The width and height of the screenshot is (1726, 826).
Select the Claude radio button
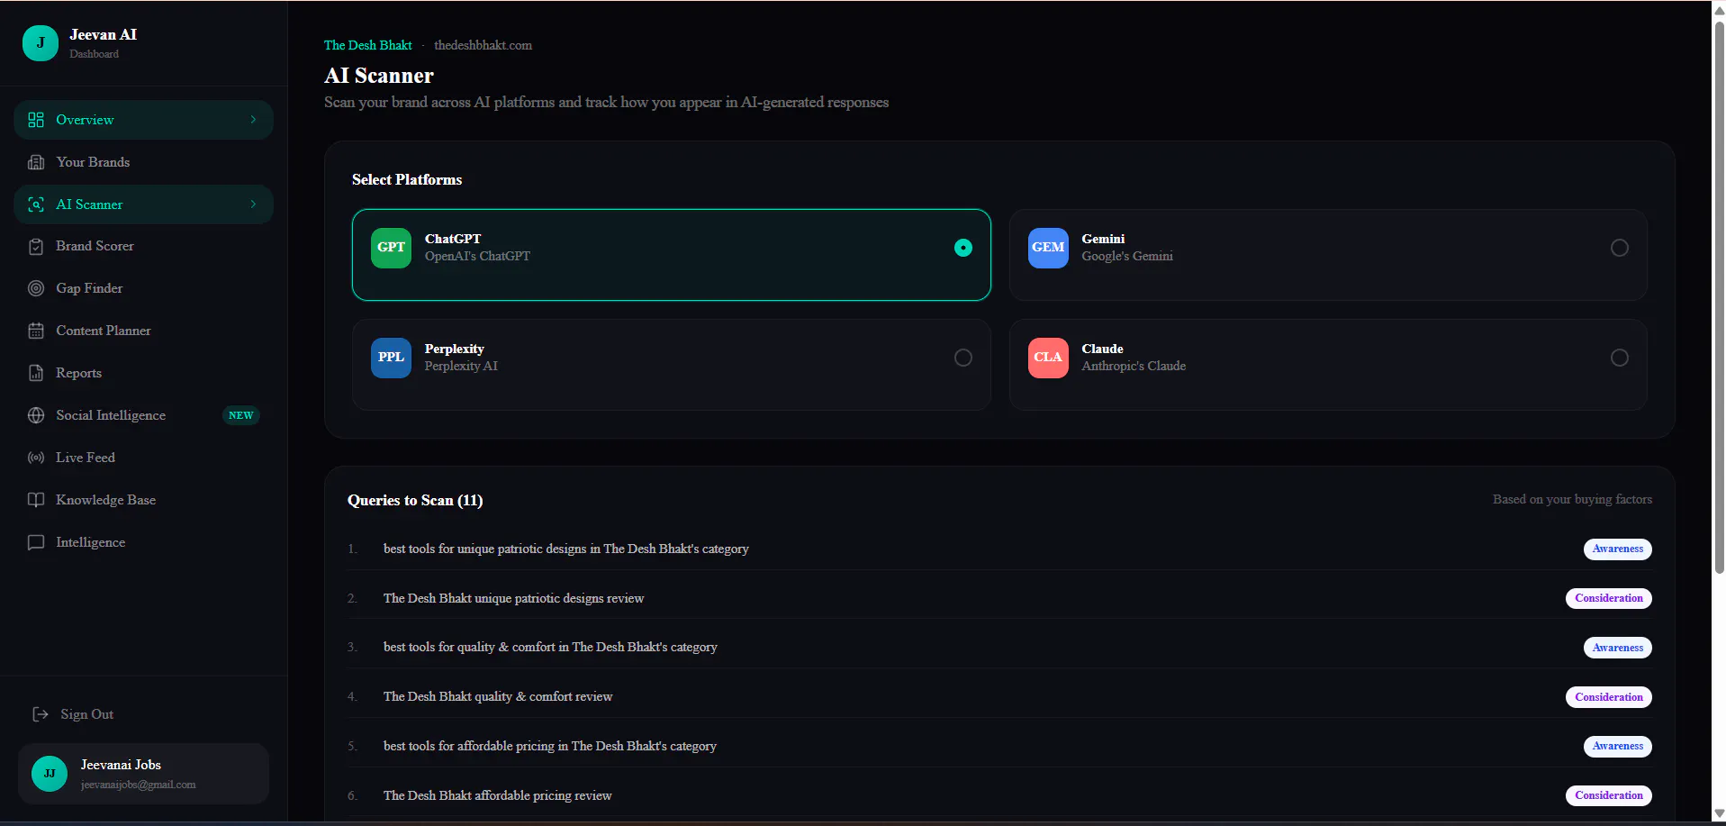click(1620, 358)
